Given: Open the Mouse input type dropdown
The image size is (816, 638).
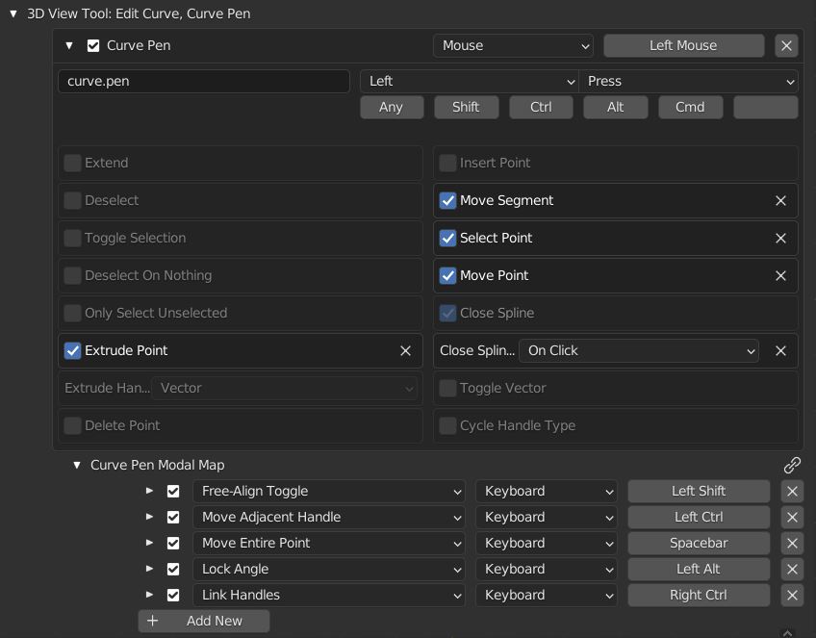Looking at the screenshot, I should [513, 45].
